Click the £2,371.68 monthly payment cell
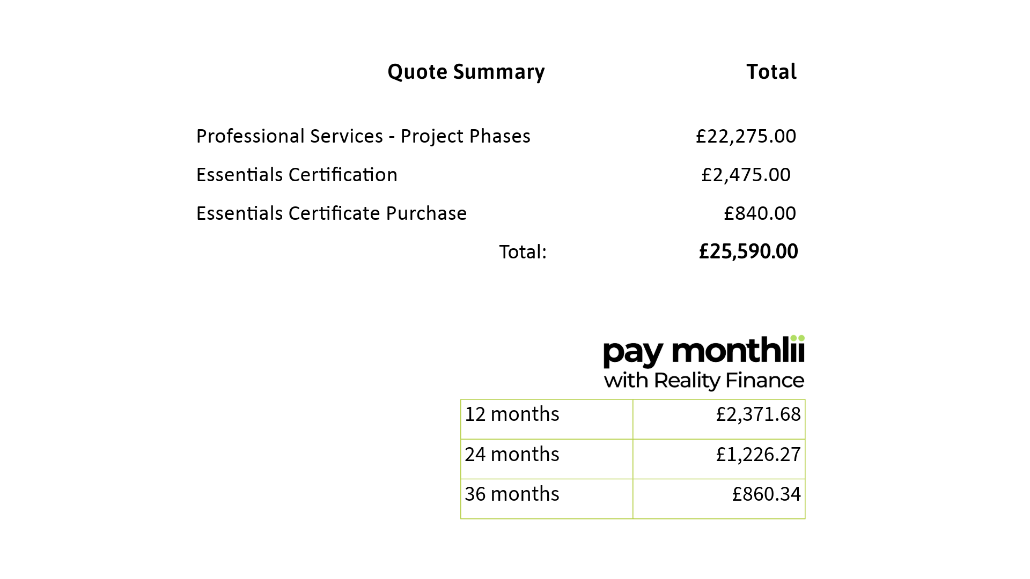1030x579 pixels. pos(719,419)
